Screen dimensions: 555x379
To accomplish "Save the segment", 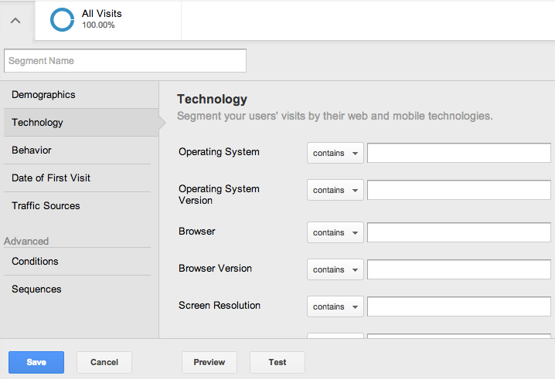I will pyautogui.click(x=36, y=362).
